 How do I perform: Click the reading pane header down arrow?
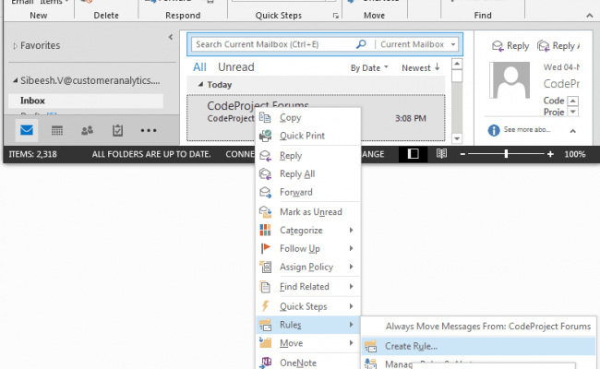(573, 112)
